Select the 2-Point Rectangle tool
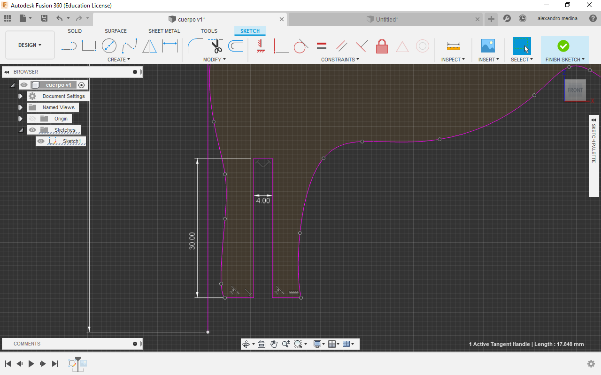 (89, 46)
